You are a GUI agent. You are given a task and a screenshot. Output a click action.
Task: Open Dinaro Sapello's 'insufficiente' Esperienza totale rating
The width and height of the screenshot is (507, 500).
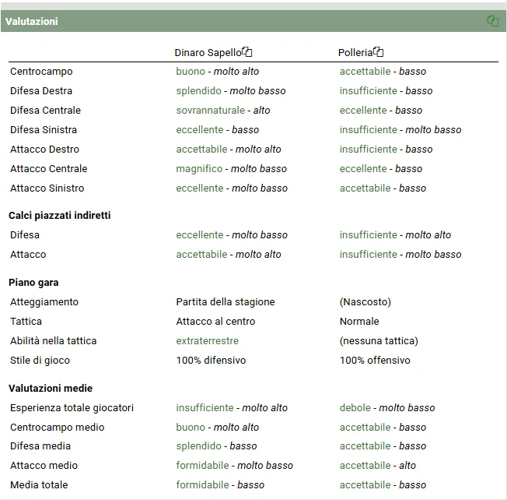click(205, 408)
